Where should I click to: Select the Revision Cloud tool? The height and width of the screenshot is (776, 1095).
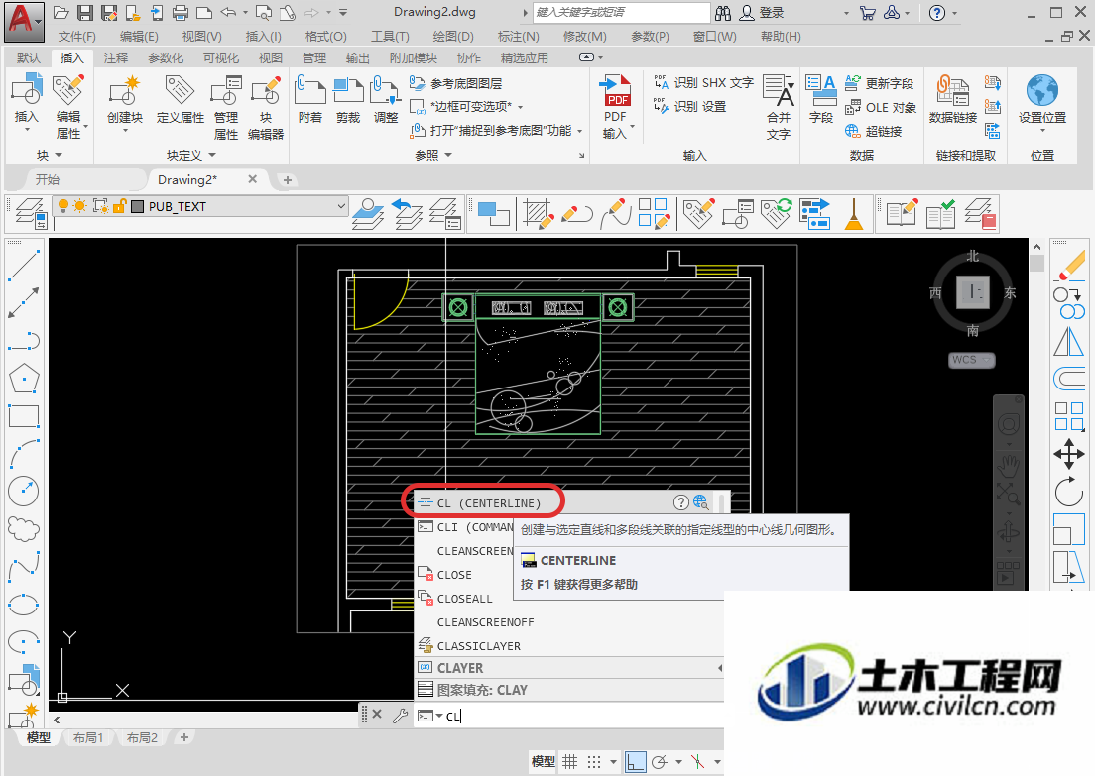point(24,528)
